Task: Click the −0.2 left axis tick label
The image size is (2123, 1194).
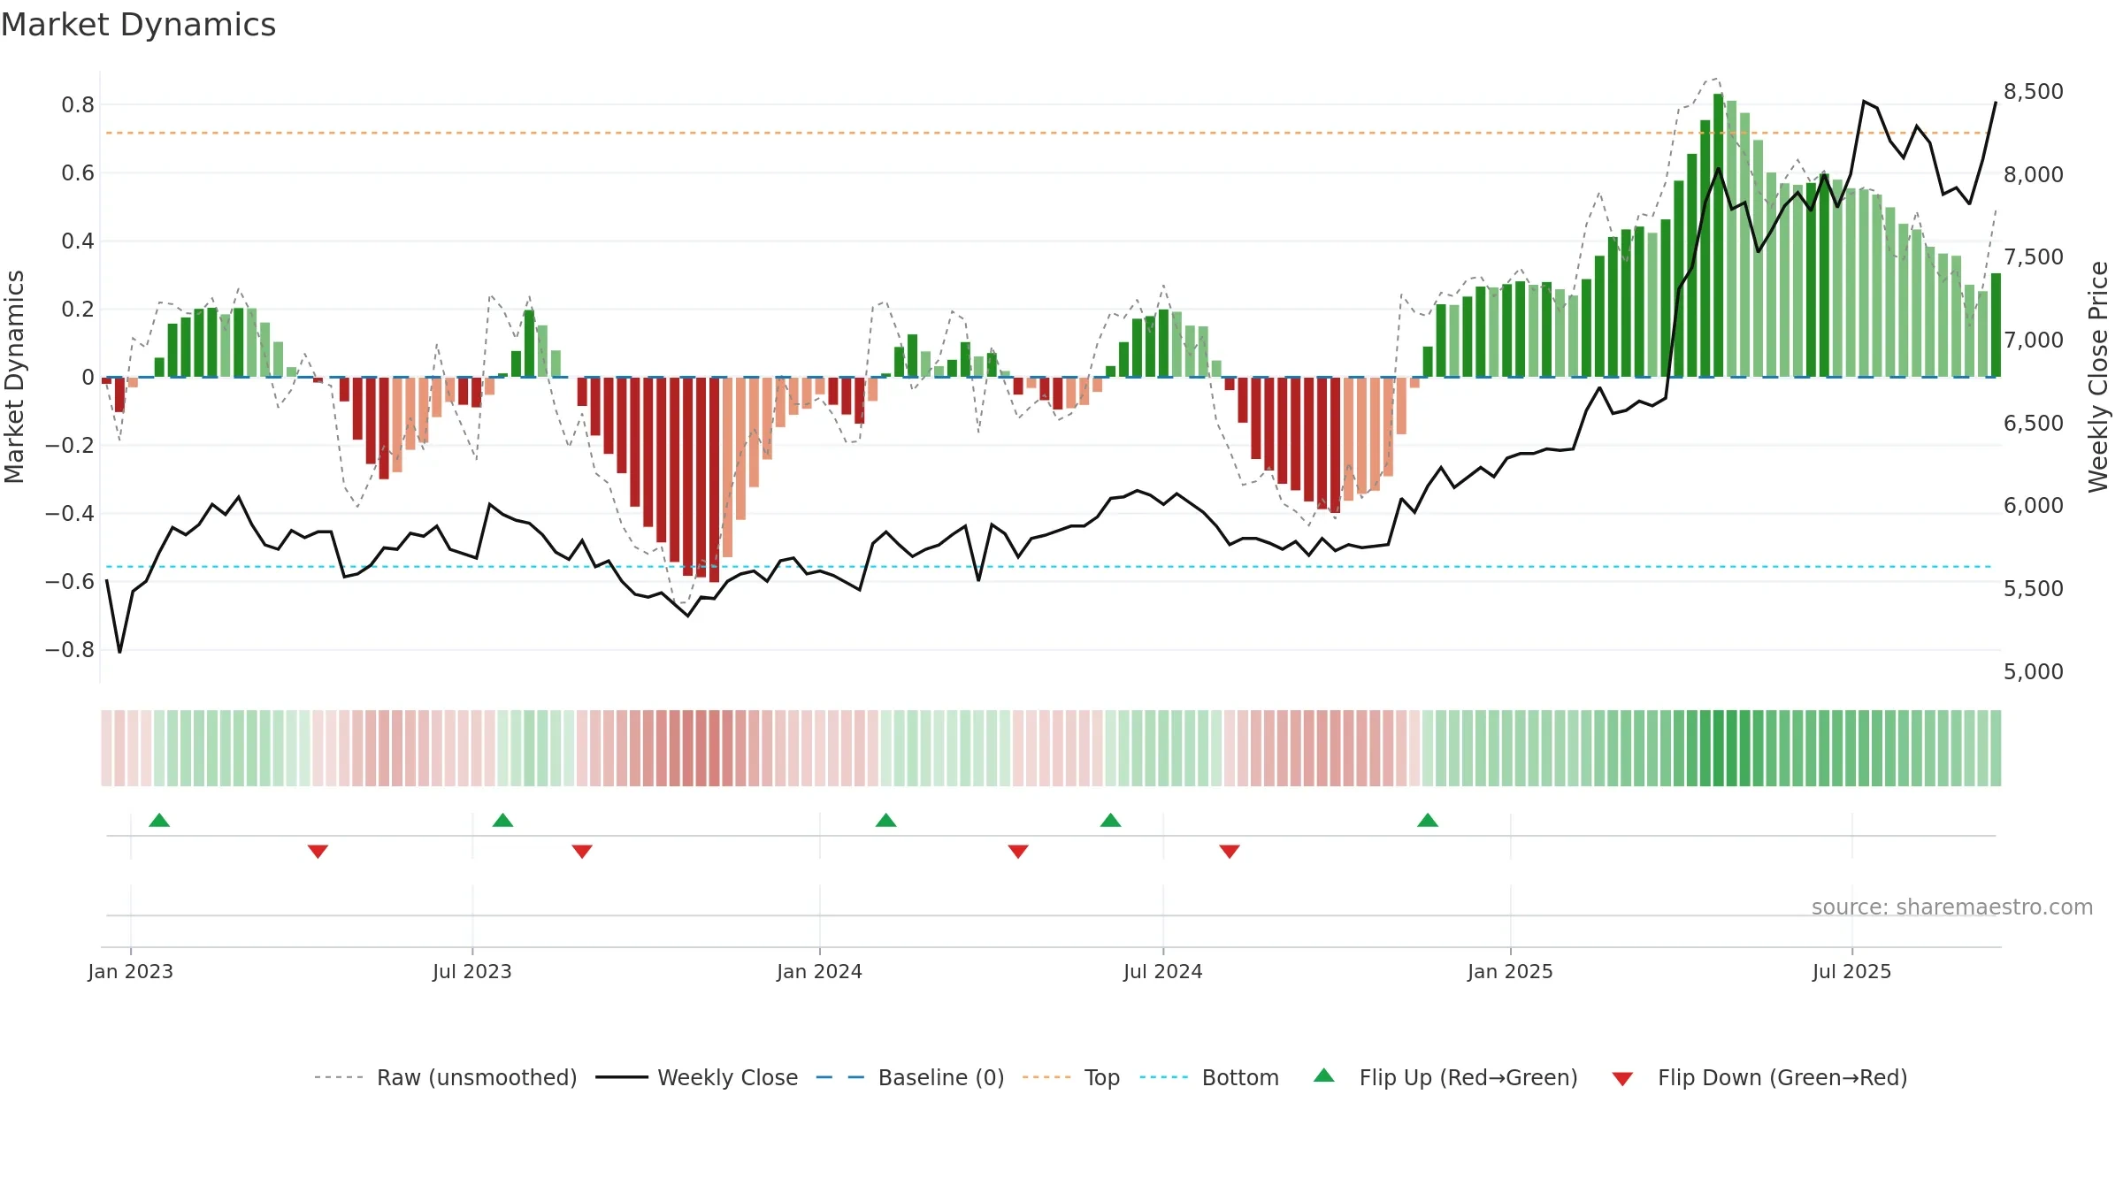Action: (70, 446)
